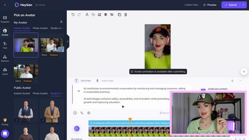Select My Avatar Photo Avatar tab
Viewport: 249px width, 140px height.
[40, 28]
